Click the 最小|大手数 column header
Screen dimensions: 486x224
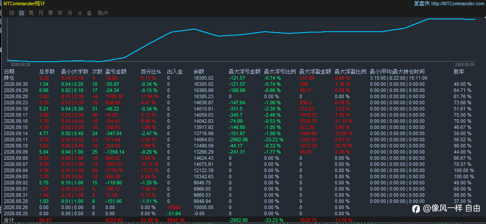75,71
